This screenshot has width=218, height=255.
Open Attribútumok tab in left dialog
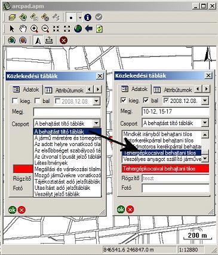[65, 90]
